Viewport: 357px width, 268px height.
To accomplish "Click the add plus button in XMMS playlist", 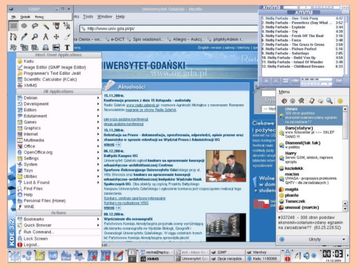I will 266,80.
